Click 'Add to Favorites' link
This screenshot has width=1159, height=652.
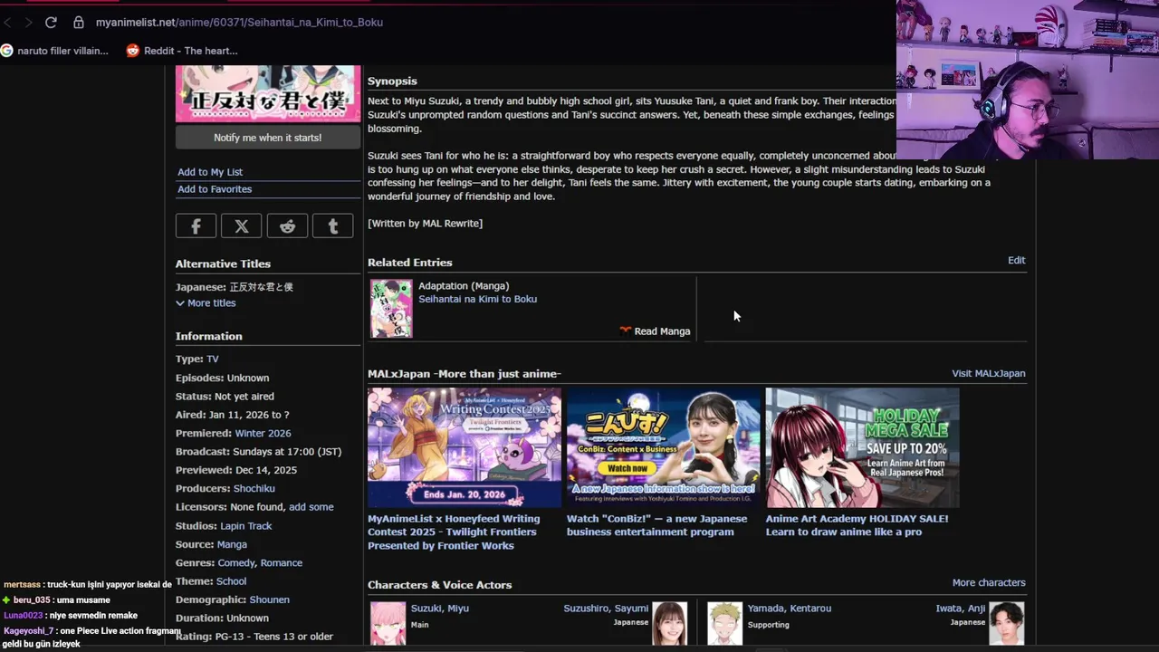click(215, 189)
